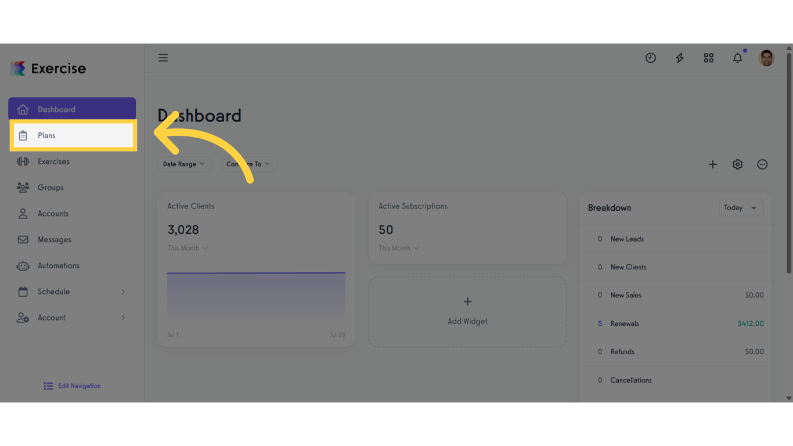Image resolution: width=793 pixels, height=446 pixels.
Task: Expand the Account menu chevron
Action: 123,318
